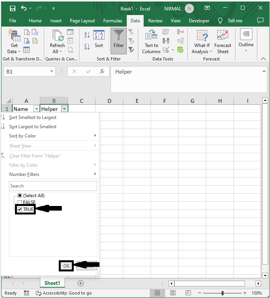Open the Review tab
Image resolution: width=270 pixels, height=298 pixels.
pyautogui.click(x=155, y=21)
